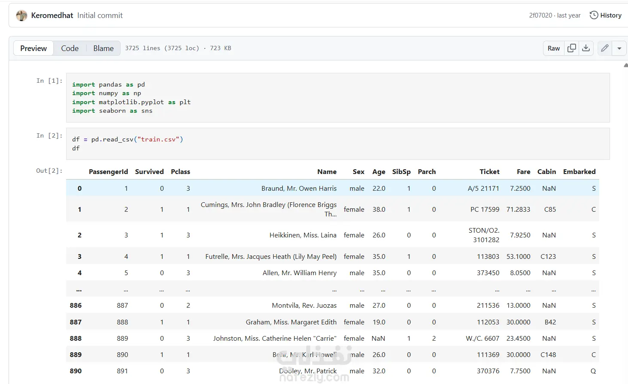Viewport: 628px width, 384px height.
Task: Click the Parch column header
Action: coord(427,171)
